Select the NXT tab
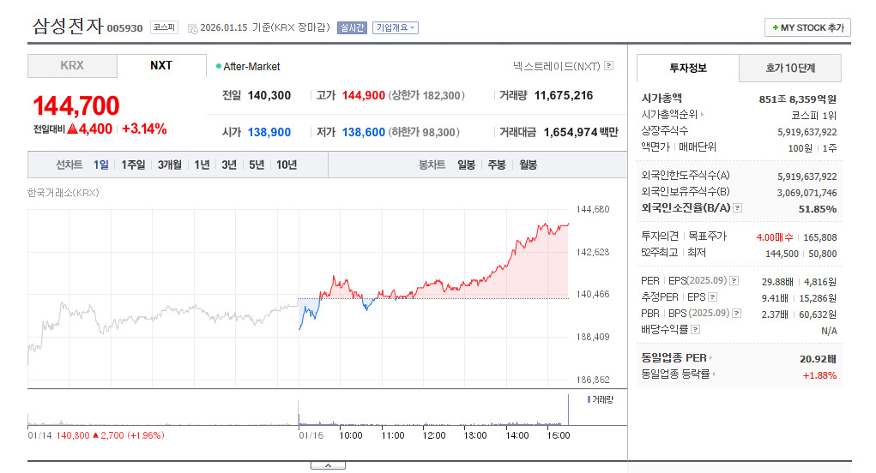Image resolution: width=876 pixels, height=473 pixels. click(161, 66)
